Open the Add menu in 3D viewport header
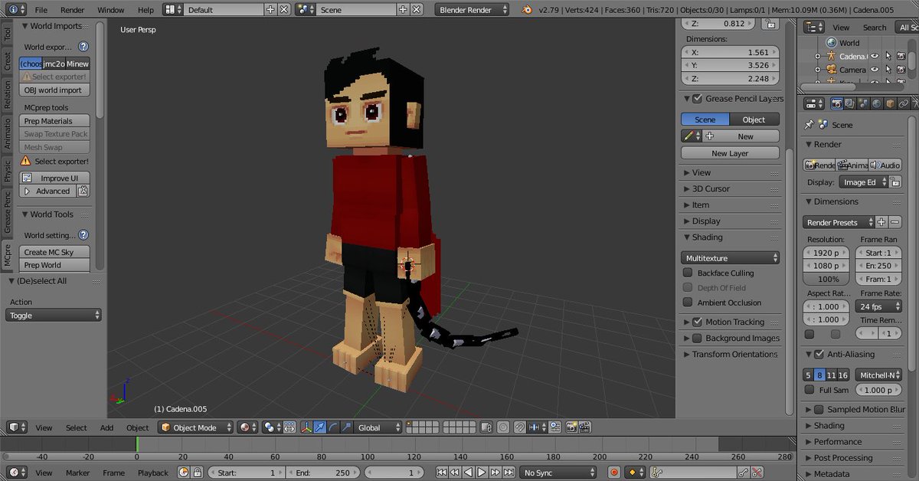This screenshot has height=481, width=919. (x=106, y=427)
